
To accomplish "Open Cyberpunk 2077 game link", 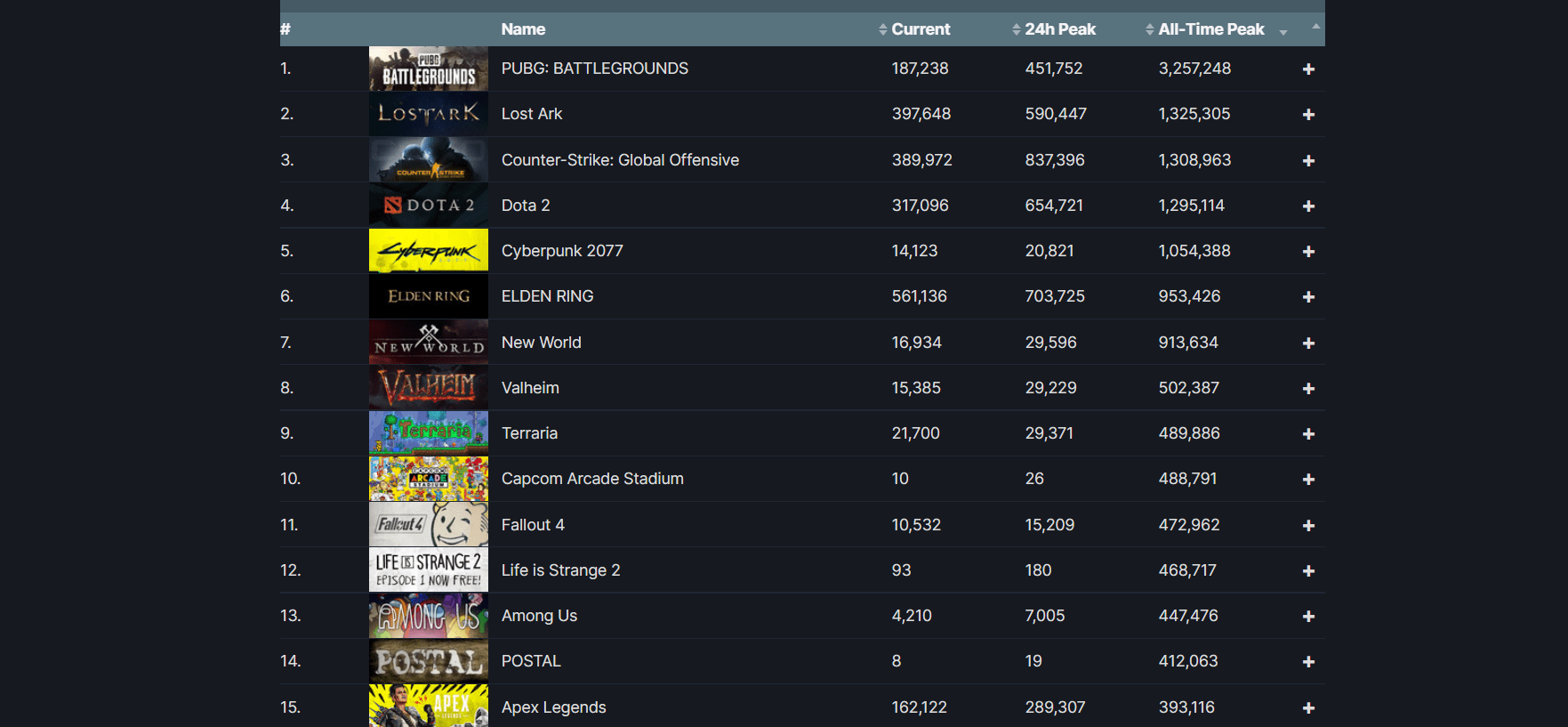I will (562, 251).
